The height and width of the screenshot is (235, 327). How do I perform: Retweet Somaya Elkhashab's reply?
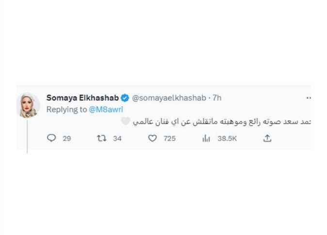(x=102, y=139)
